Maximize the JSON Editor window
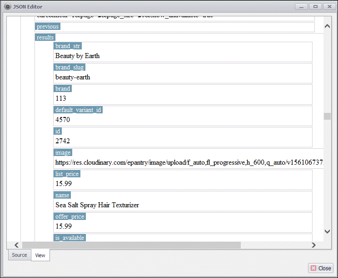The width and height of the screenshot is (338, 278). click(x=314, y=6)
